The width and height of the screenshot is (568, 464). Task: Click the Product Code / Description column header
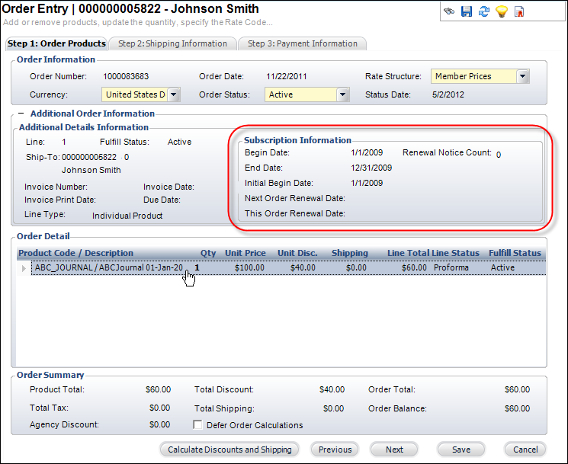point(76,253)
